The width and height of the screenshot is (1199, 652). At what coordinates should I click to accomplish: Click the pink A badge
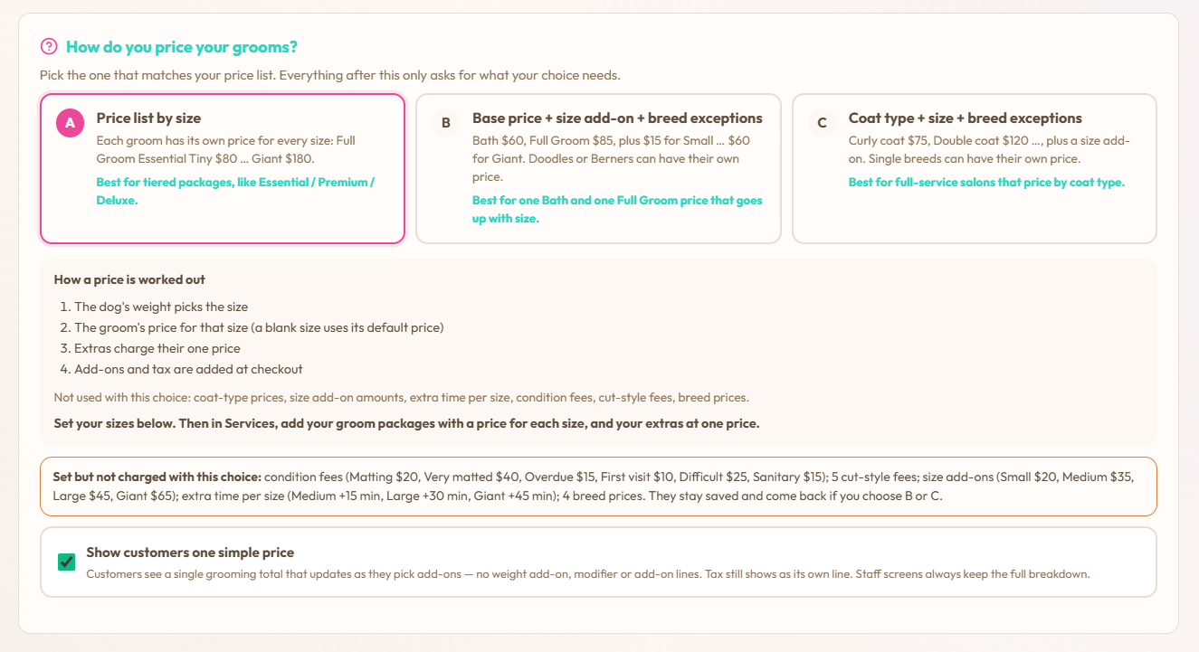(x=71, y=123)
